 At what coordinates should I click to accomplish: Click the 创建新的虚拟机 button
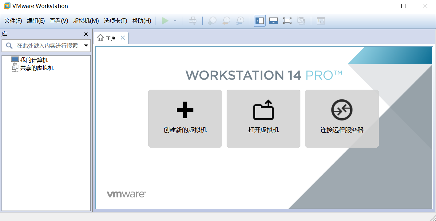tap(185, 118)
